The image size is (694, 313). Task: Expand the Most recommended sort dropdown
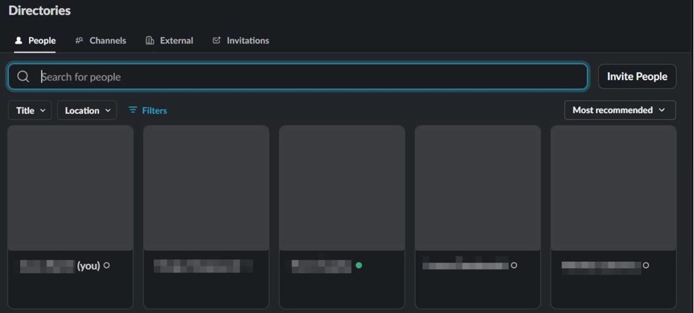[x=620, y=110]
